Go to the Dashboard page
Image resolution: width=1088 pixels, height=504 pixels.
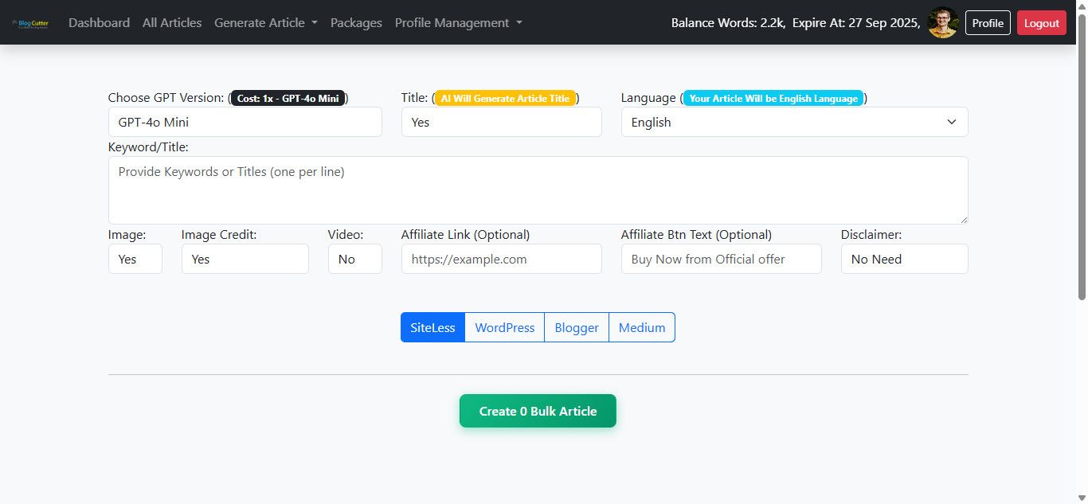99,23
